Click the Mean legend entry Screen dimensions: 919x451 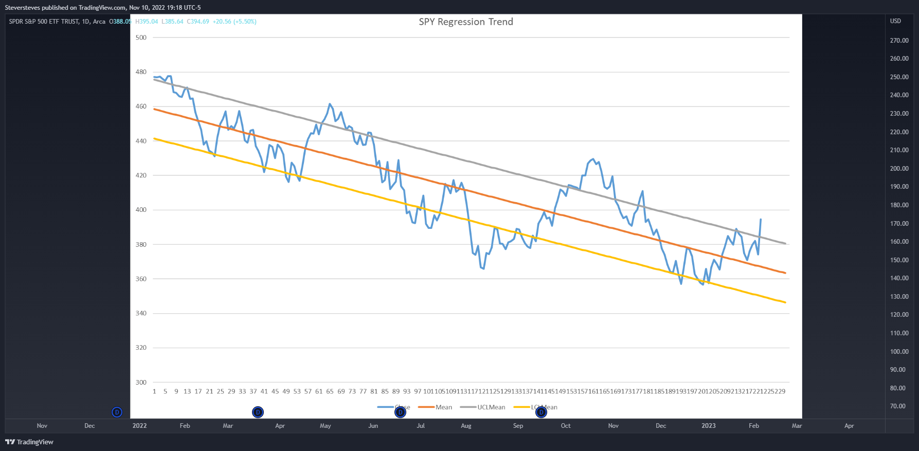coord(435,407)
